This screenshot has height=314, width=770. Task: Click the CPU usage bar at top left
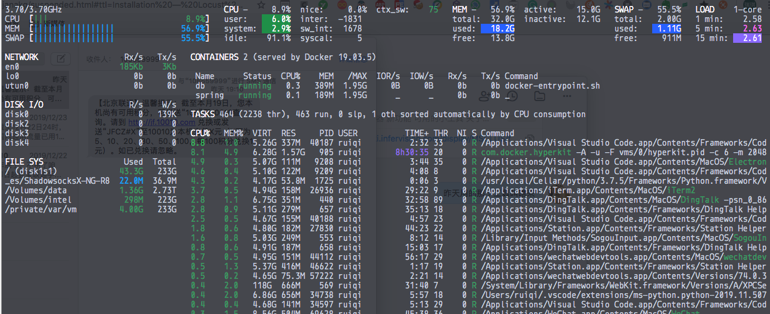coord(119,19)
